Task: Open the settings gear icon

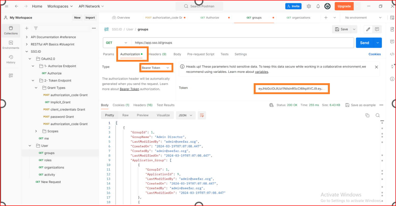Action: point(309,6)
